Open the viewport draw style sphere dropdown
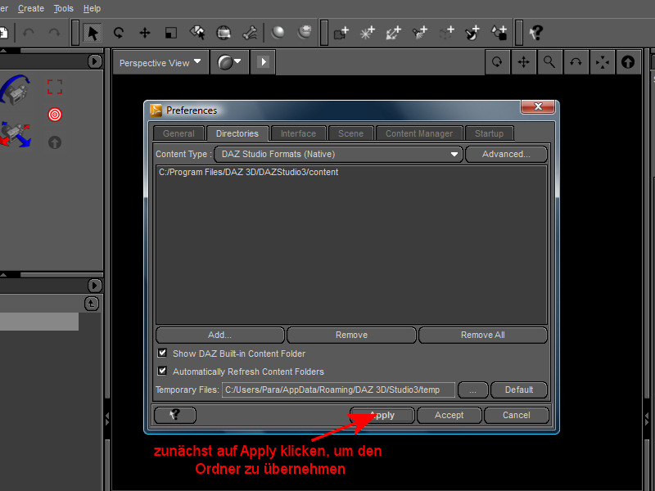 click(230, 62)
